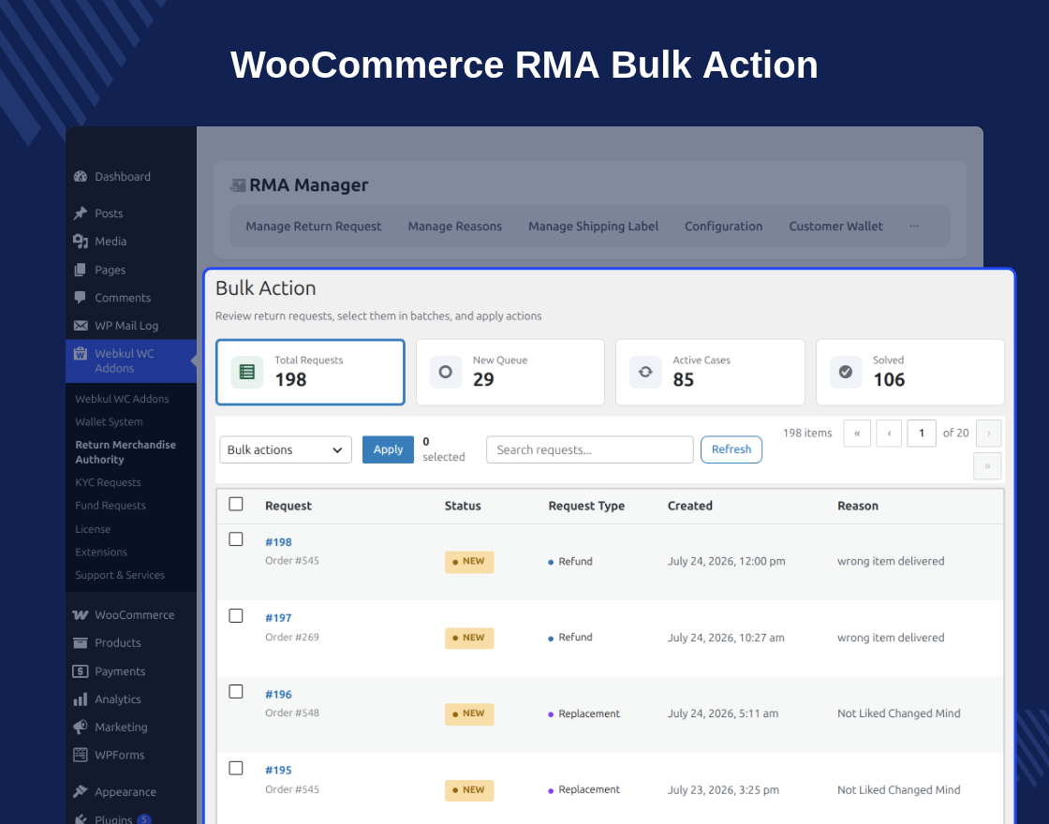Click the Products box icon
Screen dimensions: 1049x824
coord(81,642)
